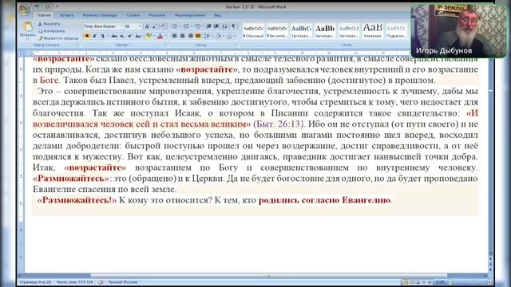Toggle italic formatting
The width and height of the screenshot is (511, 287).
(94, 36)
